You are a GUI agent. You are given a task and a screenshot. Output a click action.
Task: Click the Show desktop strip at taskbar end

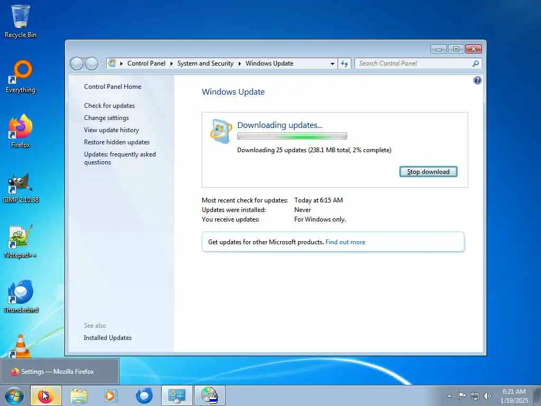pyautogui.click(x=537, y=395)
